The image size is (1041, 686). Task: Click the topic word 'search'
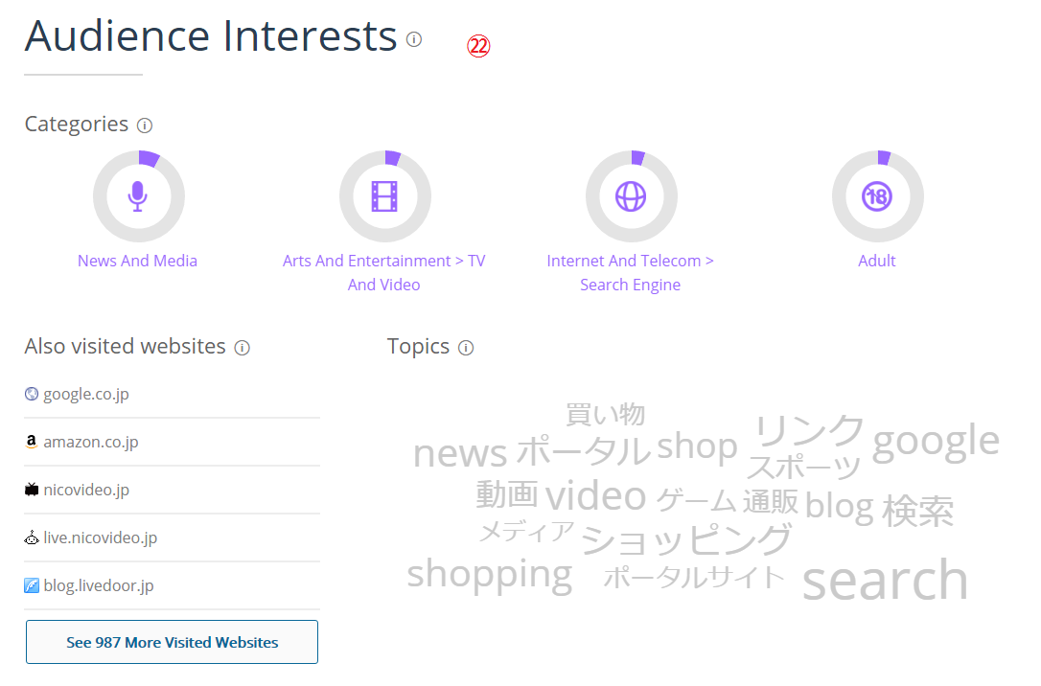(885, 580)
